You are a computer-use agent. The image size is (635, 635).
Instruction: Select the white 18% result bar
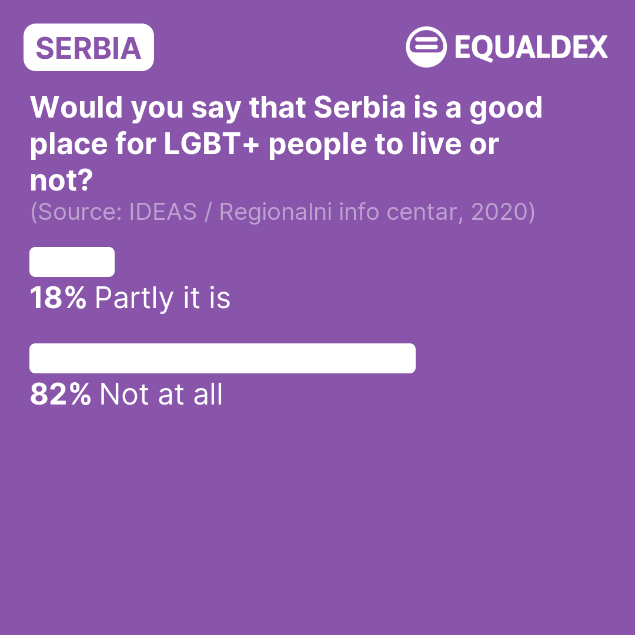(72, 262)
